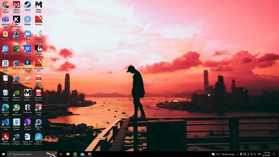Select the R x64 desktop shortcut

pos(17,79)
